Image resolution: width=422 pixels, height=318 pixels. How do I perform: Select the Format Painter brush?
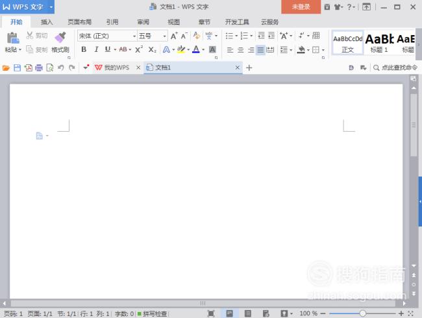60,38
